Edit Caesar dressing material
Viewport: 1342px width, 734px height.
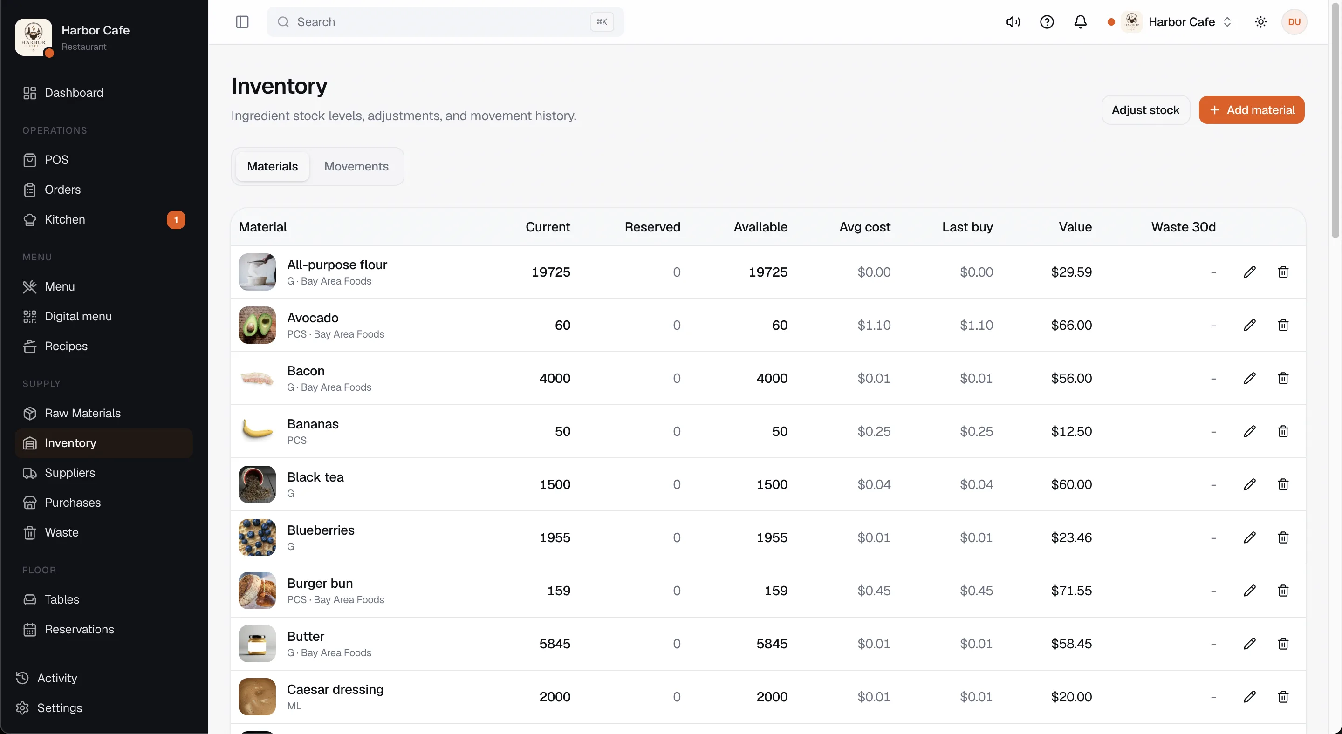[x=1249, y=697]
